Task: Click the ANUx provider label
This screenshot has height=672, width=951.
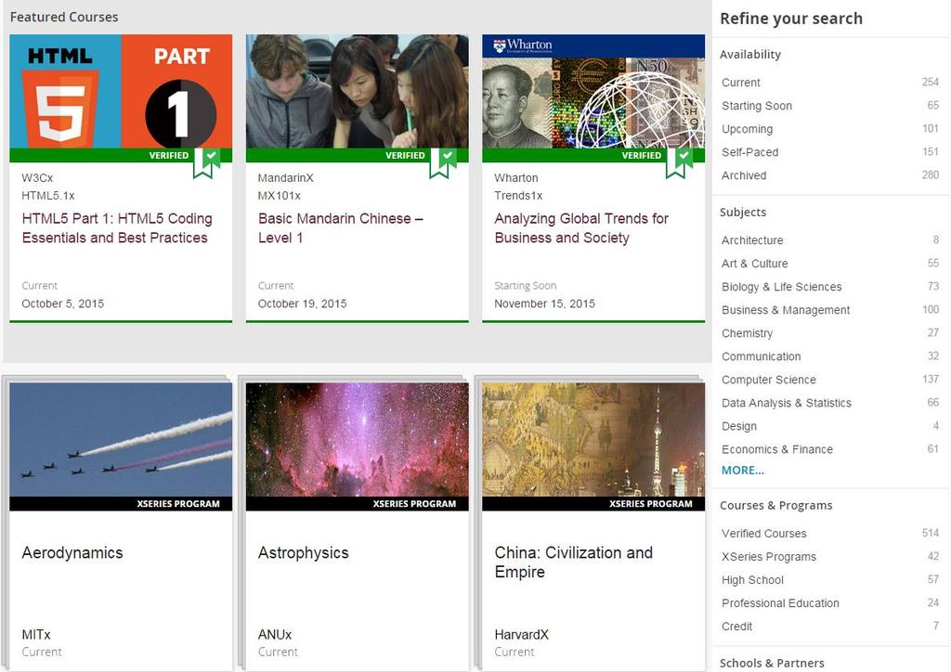Action: tap(275, 635)
